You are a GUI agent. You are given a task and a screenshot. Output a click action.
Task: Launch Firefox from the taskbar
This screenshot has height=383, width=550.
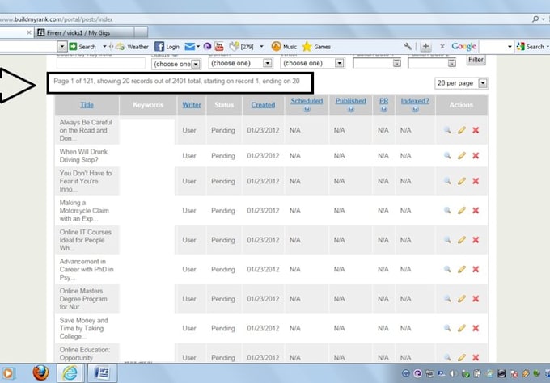[x=40, y=372]
